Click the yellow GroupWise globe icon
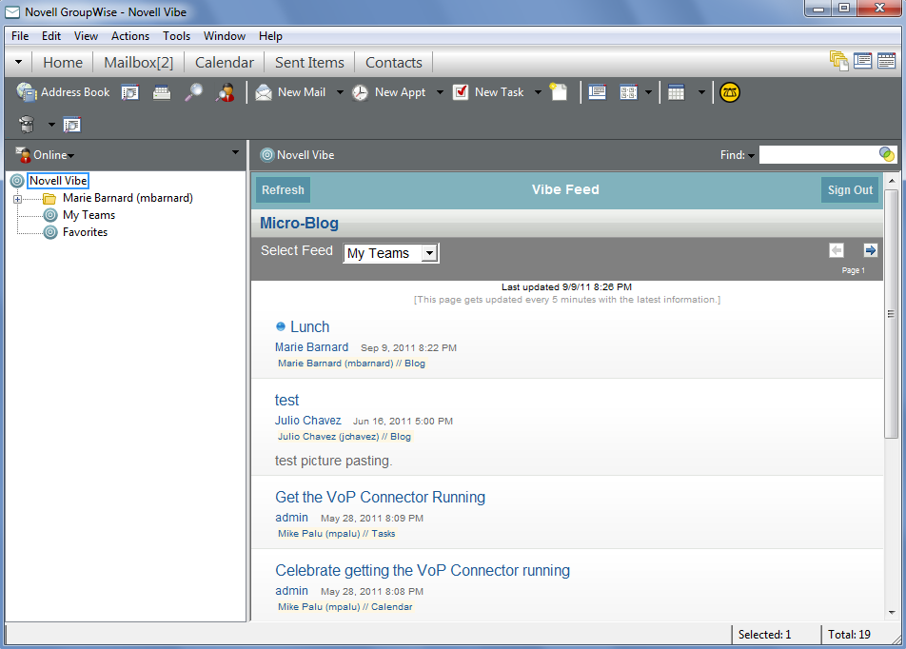 coord(731,92)
